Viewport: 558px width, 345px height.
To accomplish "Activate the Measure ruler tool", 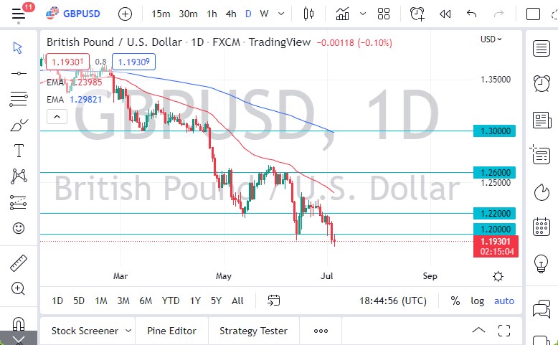I will (19, 263).
